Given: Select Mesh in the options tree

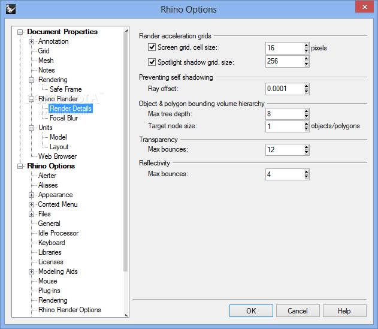Looking at the screenshot, I should coord(46,61).
